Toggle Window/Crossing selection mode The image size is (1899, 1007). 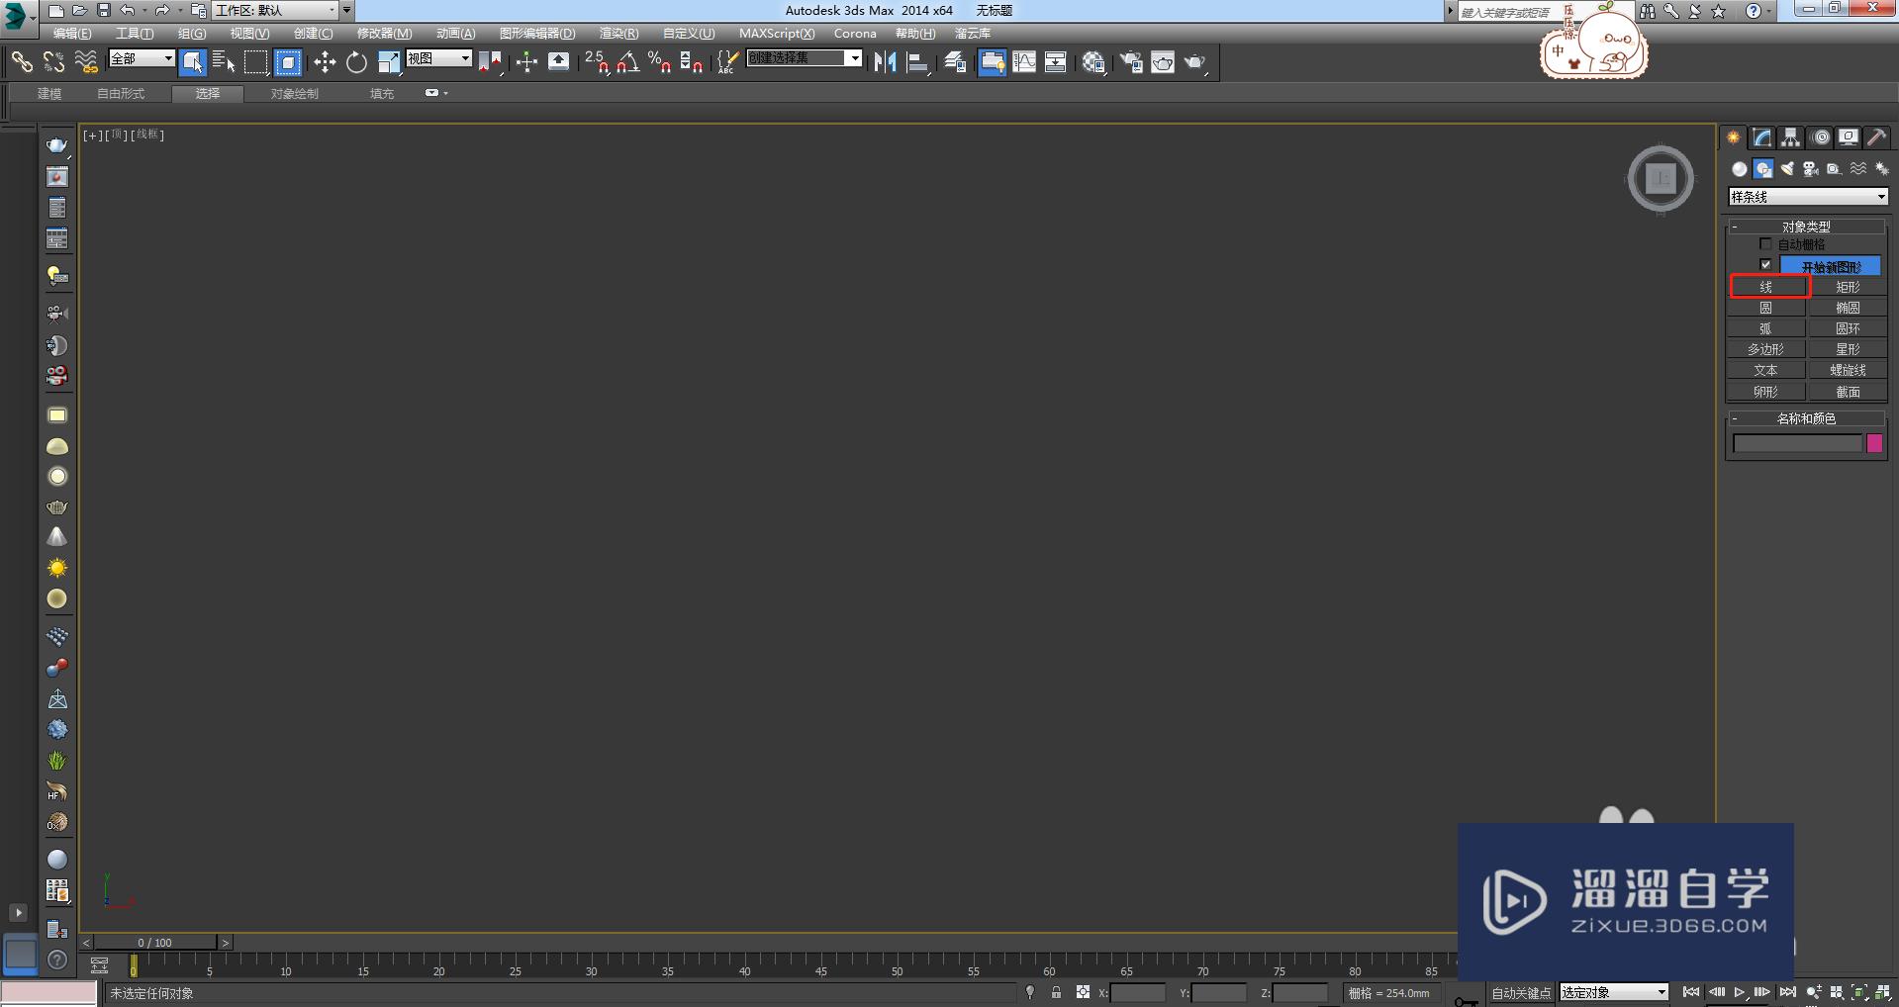(288, 62)
